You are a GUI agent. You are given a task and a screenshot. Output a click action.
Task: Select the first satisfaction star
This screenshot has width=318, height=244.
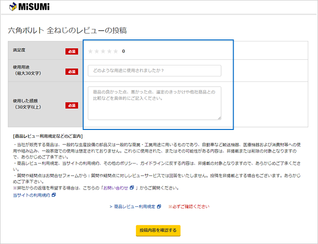click(x=91, y=51)
